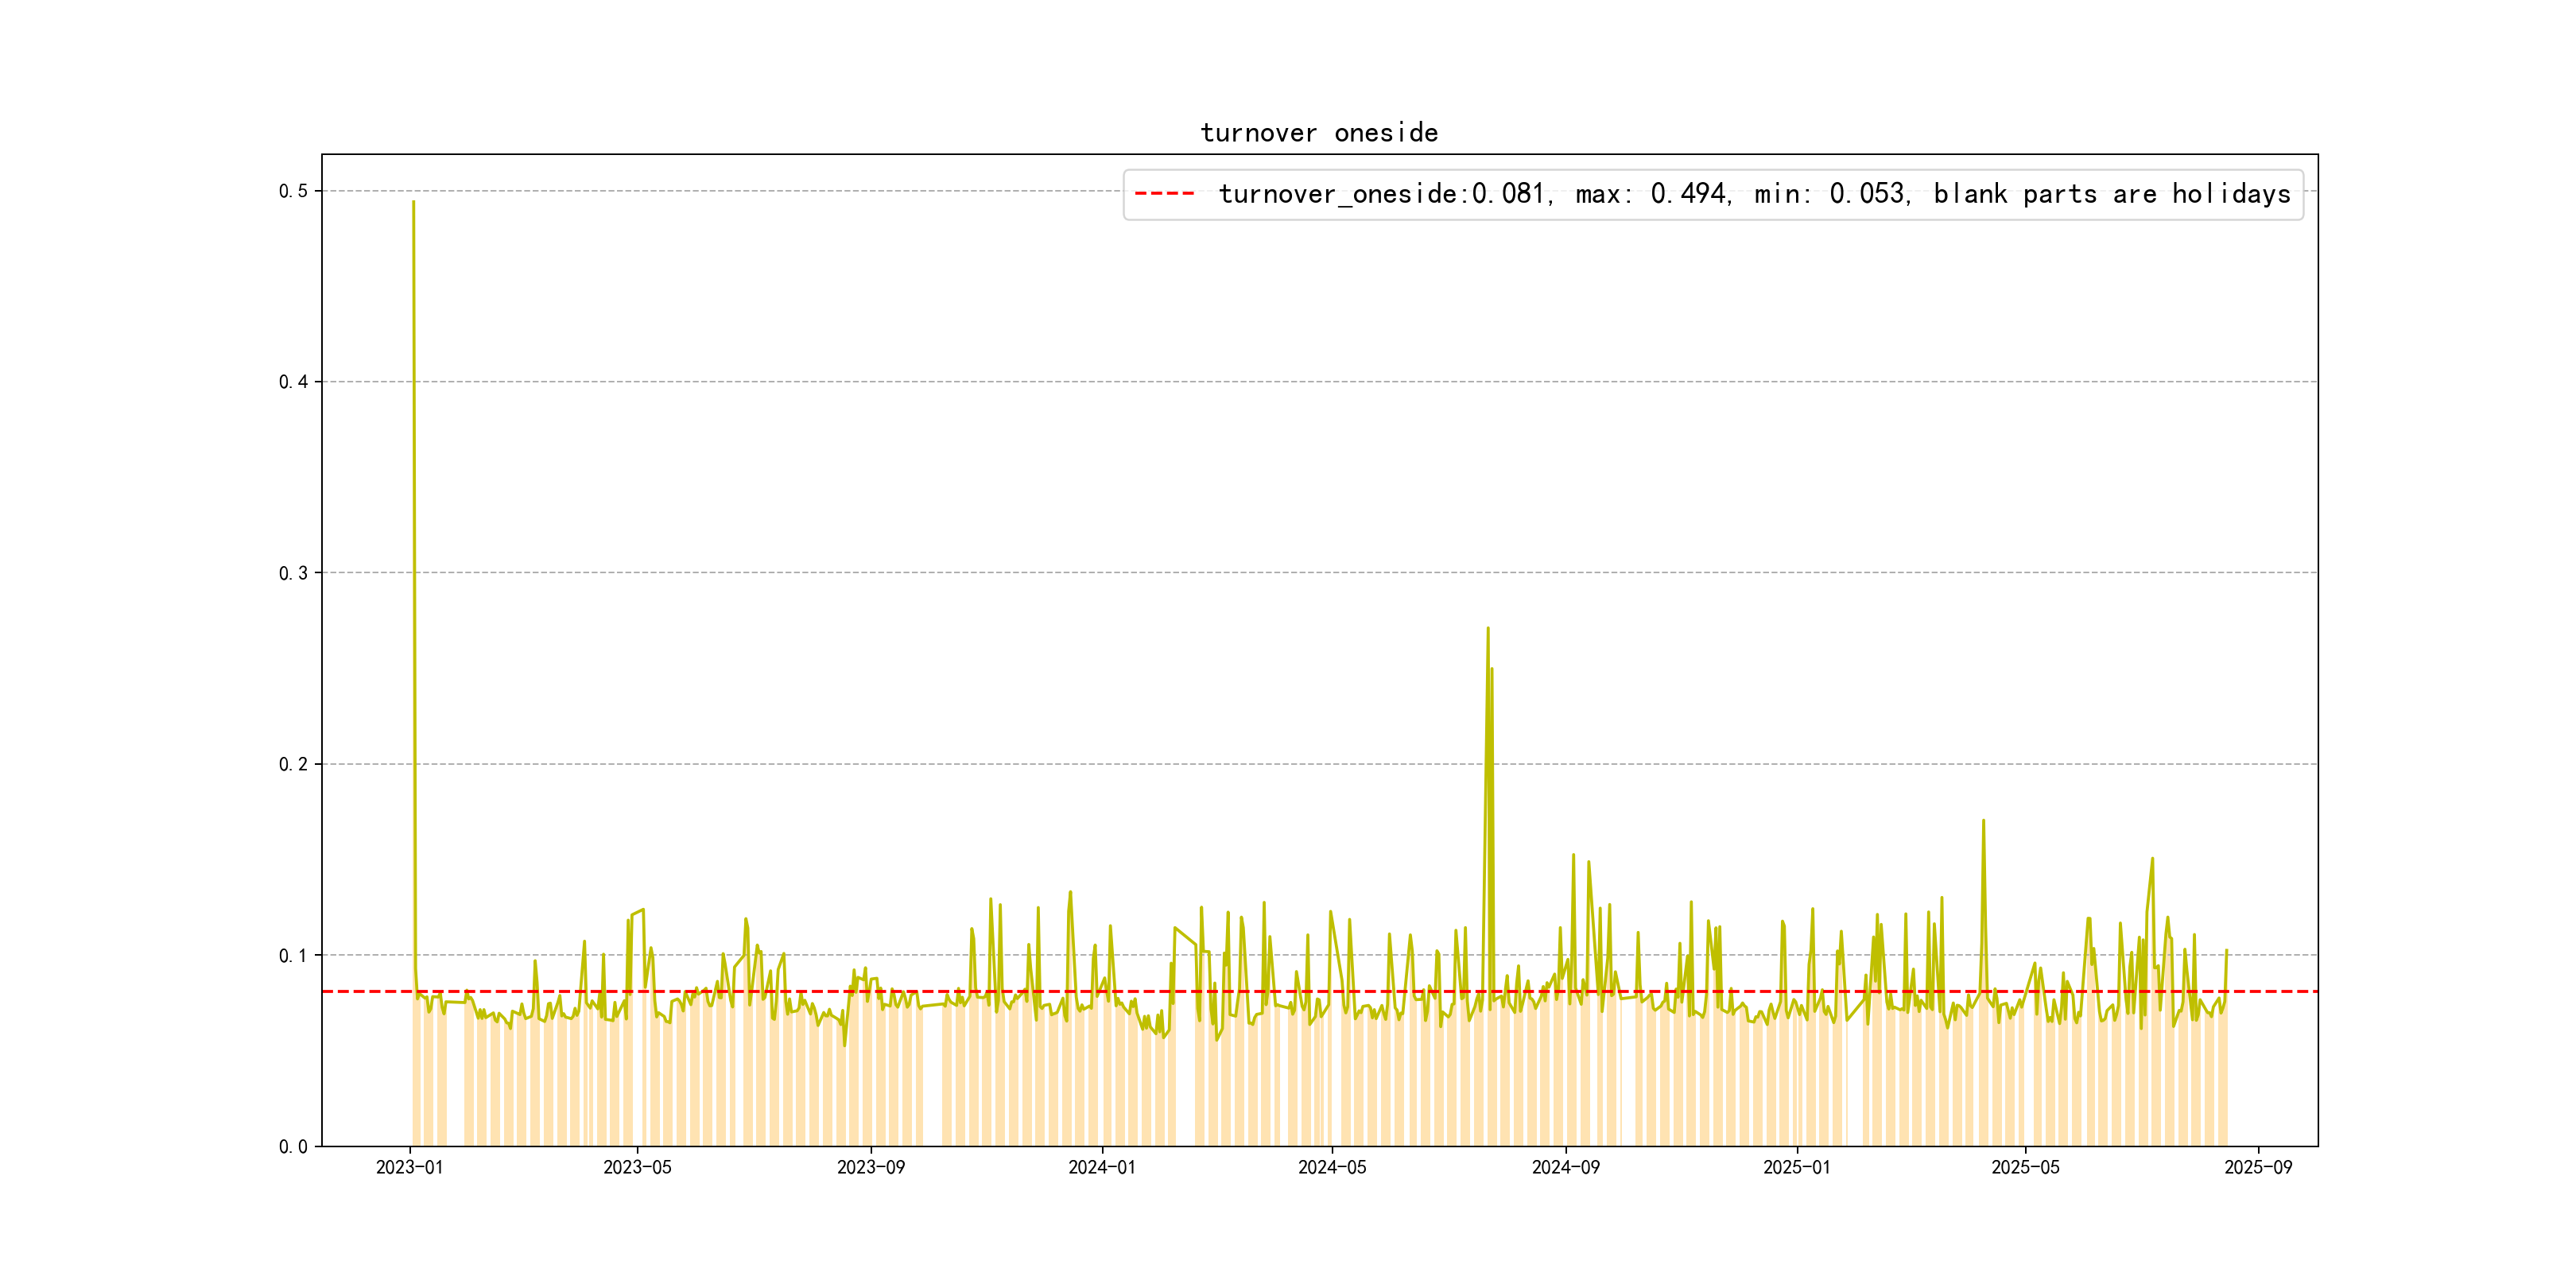Click the spike peak near 2024-08 above 0.25
The width and height of the screenshot is (2576, 1288).
(1488, 629)
